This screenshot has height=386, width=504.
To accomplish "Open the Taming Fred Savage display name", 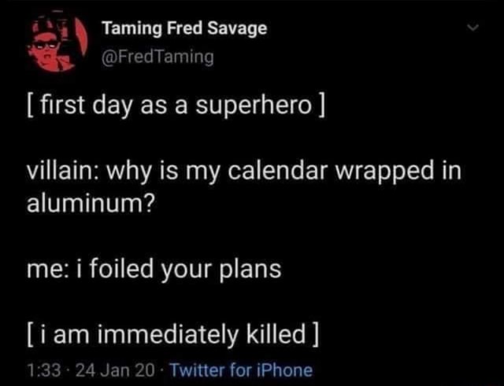I will pyautogui.click(x=184, y=29).
